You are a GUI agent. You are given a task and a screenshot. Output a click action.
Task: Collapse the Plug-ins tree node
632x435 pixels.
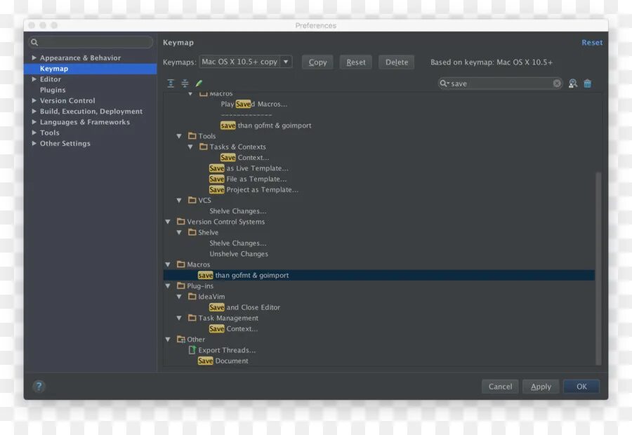pyautogui.click(x=168, y=286)
